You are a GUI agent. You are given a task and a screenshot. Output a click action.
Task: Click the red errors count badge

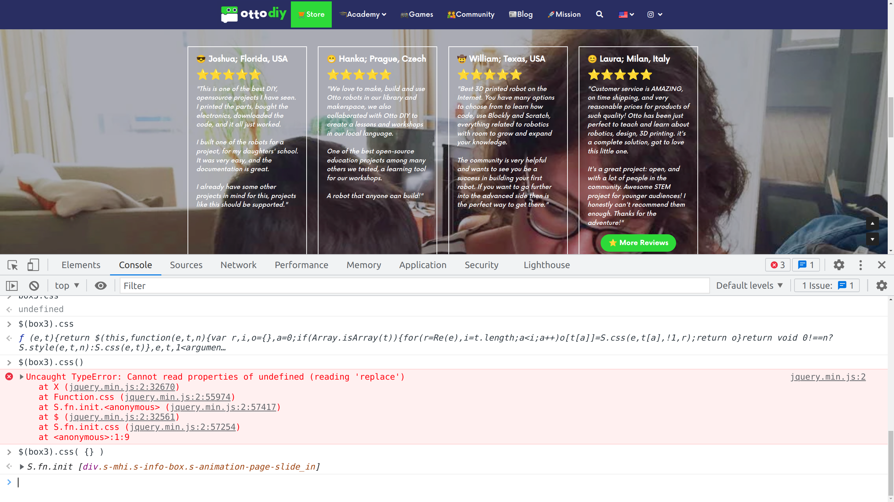pos(778,265)
